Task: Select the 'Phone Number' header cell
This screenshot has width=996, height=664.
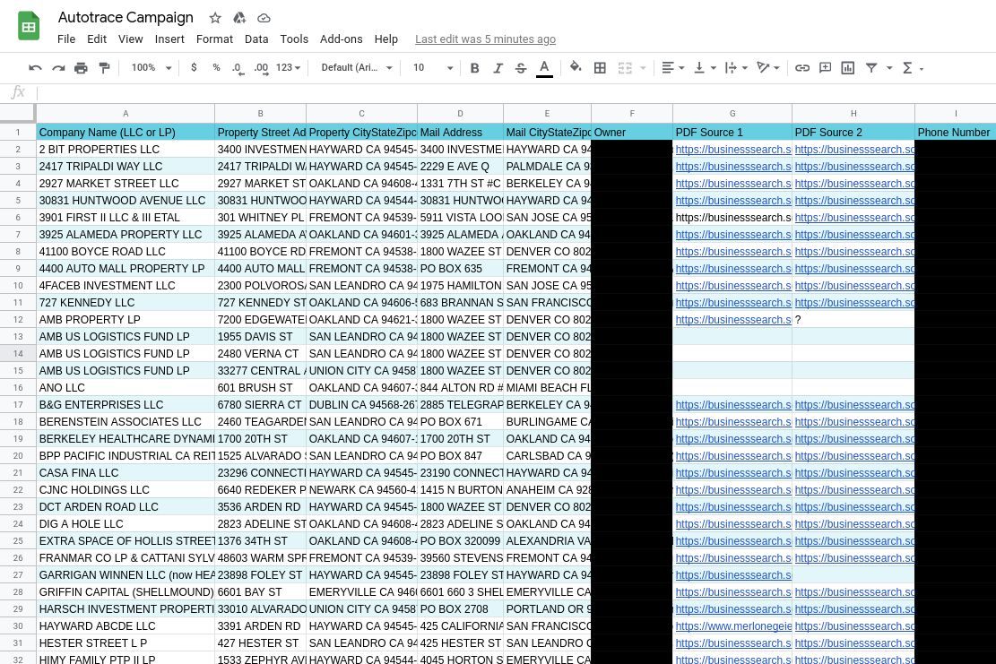Action: 955,132
